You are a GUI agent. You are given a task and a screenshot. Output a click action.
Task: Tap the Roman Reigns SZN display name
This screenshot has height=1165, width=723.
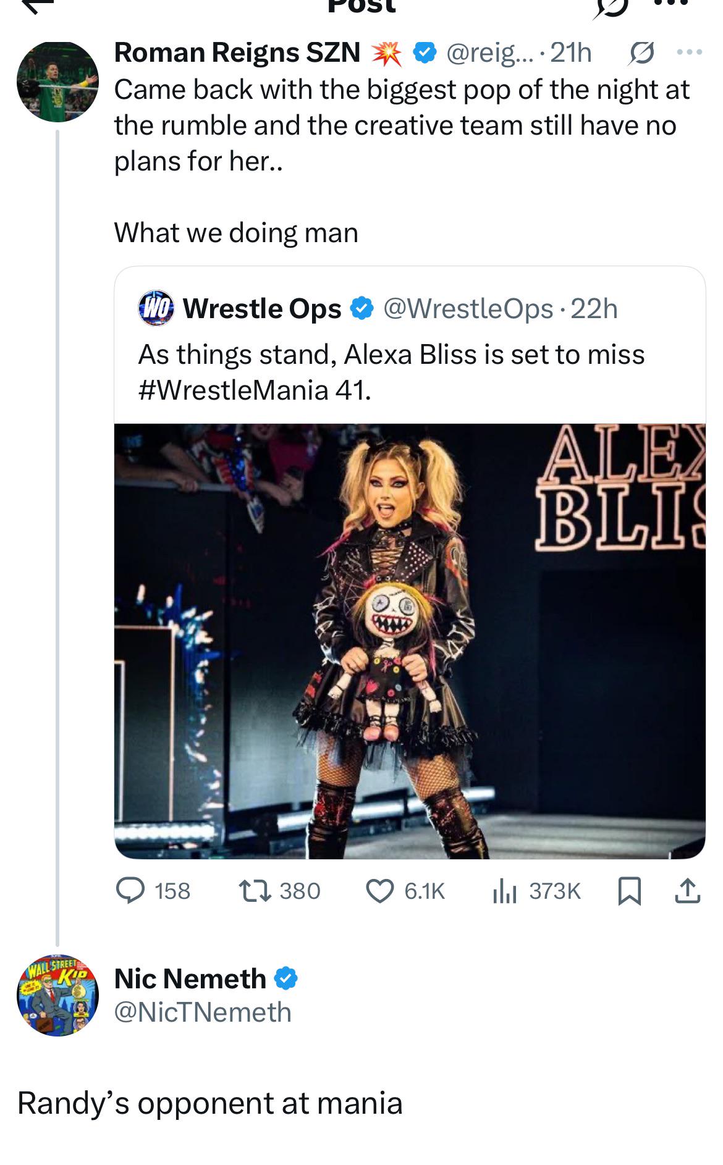[x=237, y=53]
